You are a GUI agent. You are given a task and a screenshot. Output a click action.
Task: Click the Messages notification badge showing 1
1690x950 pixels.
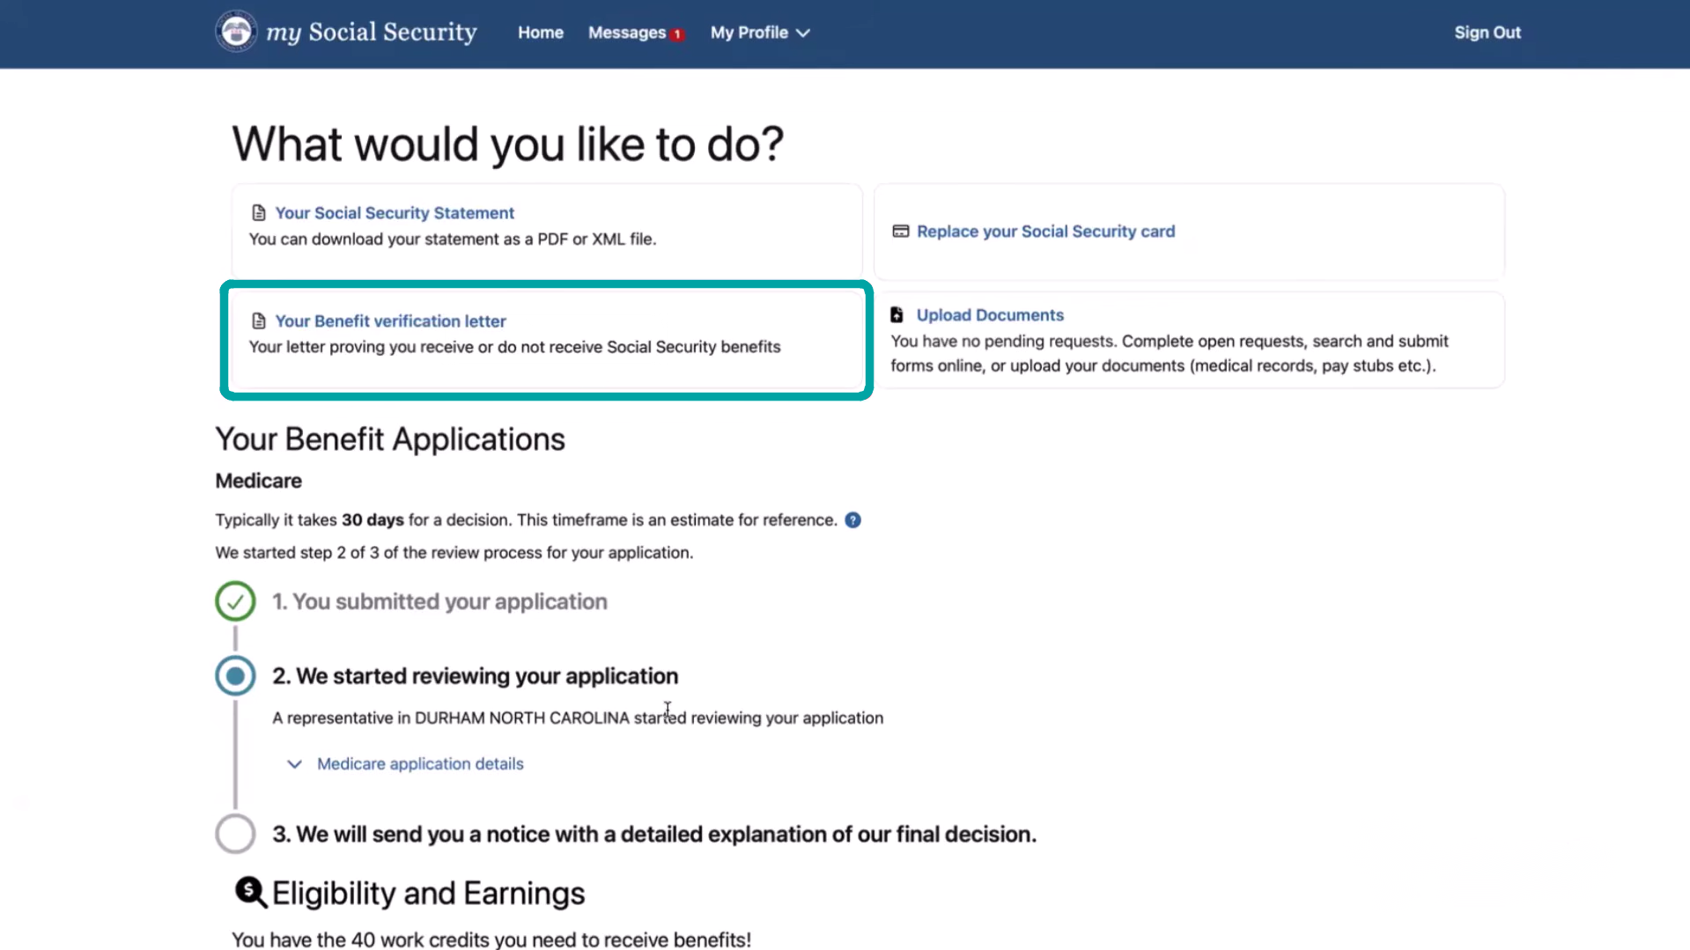click(x=677, y=35)
